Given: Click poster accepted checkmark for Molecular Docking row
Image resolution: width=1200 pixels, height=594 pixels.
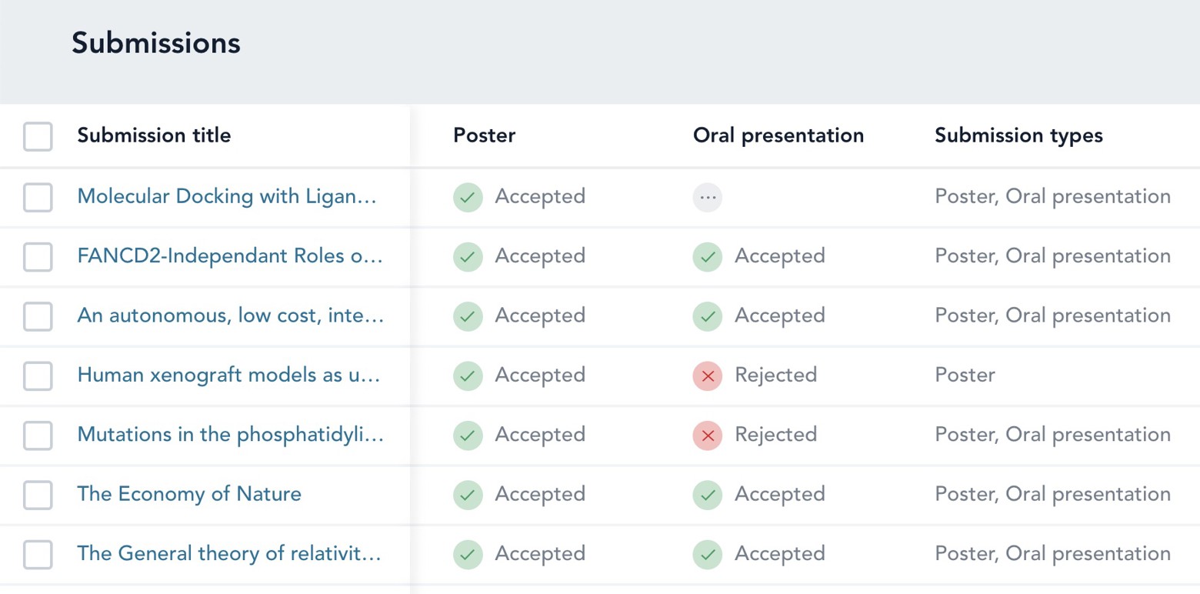Looking at the screenshot, I should point(468,198).
